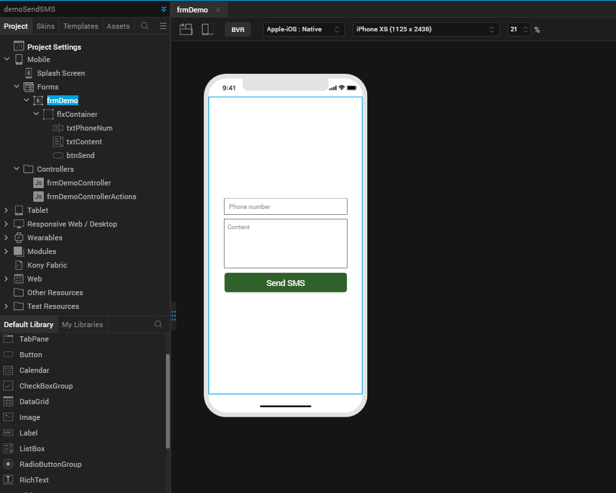Switch to the Project tab

coord(16,26)
